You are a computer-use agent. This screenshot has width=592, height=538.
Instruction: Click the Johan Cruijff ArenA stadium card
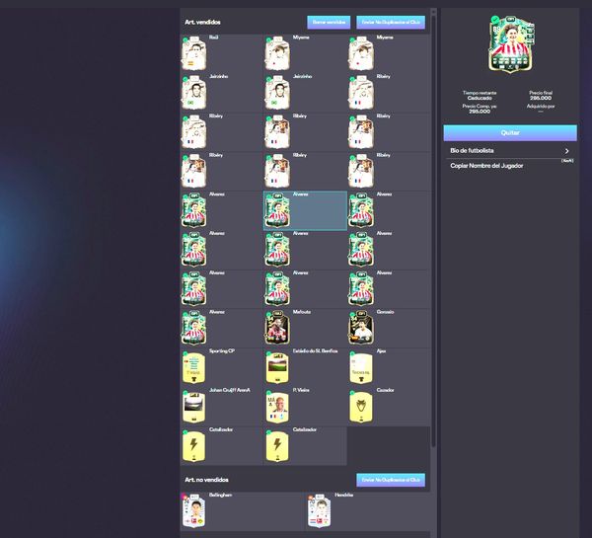194,406
